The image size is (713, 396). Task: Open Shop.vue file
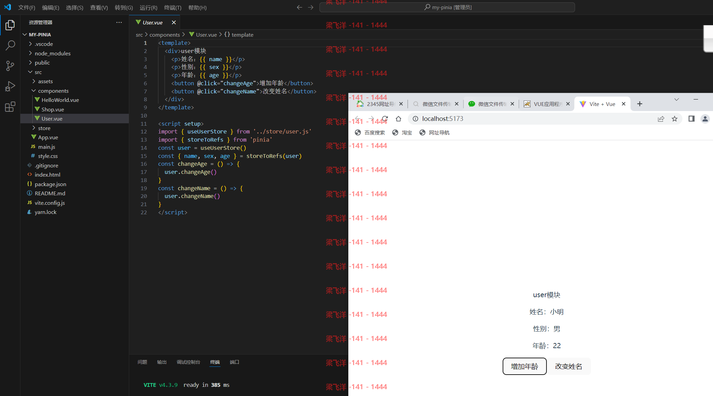[74, 109]
